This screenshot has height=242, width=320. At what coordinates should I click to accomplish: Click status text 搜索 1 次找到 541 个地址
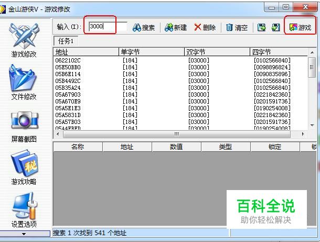point(90,233)
